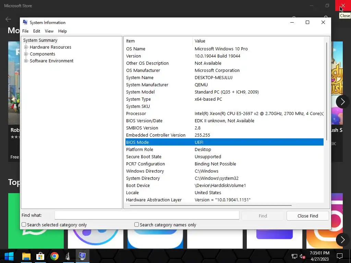This screenshot has height=263, width=351.
Task: Expand the Software Environment node
Action: point(26,61)
